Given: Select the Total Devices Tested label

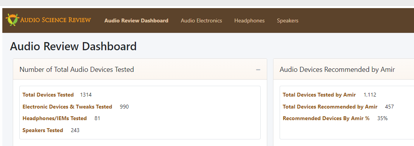Looking at the screenshot, I should pyautogui.click(x=48, y=95).
